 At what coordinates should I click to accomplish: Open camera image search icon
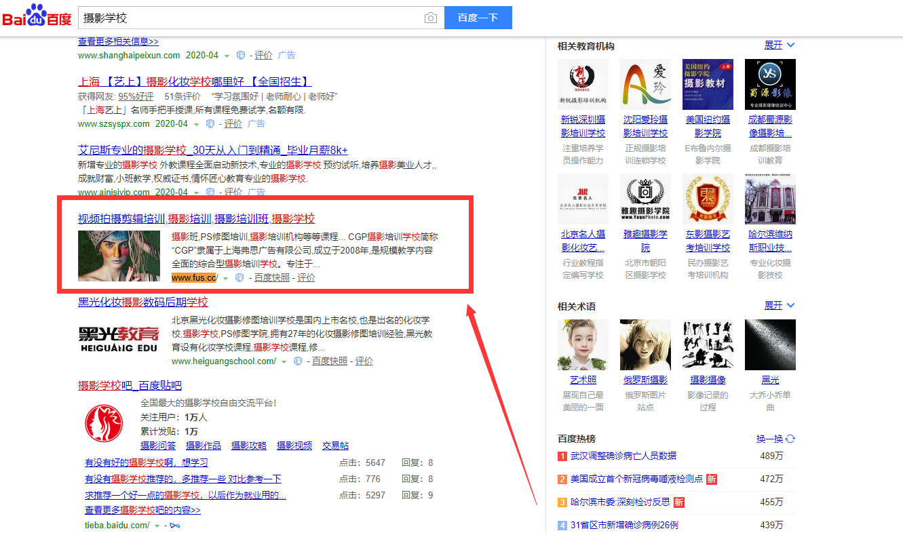click(x=431, y=18)
